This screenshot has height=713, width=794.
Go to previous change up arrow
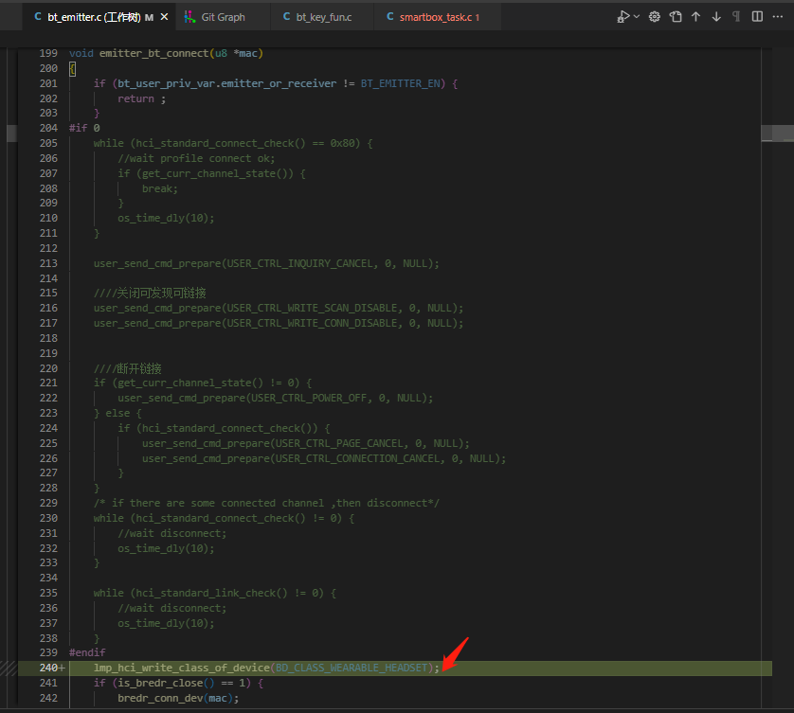(x=695, y=17)
